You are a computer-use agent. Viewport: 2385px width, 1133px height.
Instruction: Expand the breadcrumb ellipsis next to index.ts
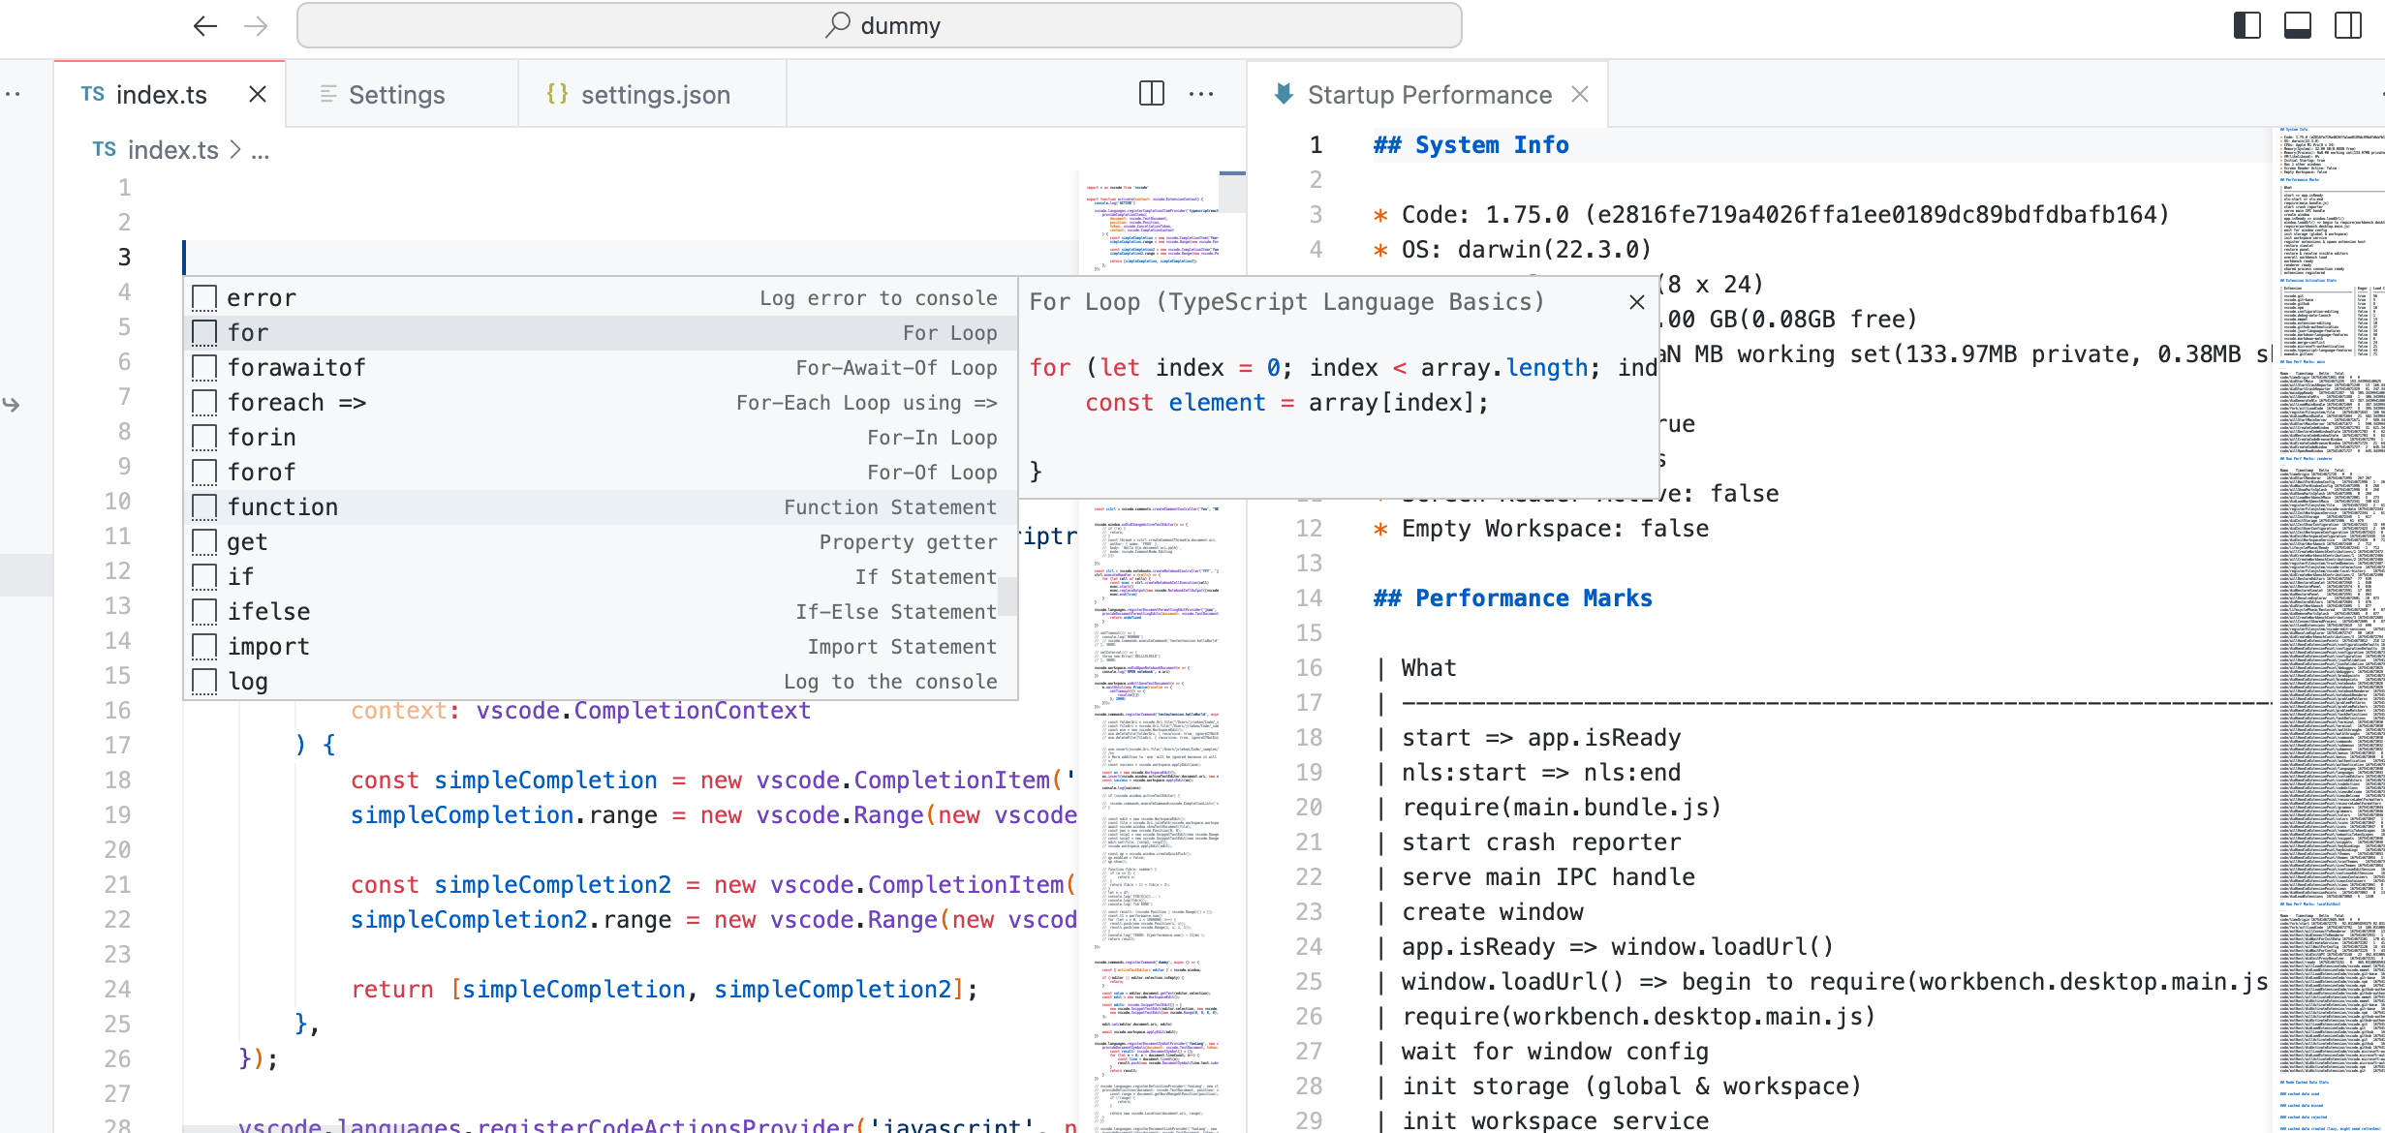(x=260, y=150)
